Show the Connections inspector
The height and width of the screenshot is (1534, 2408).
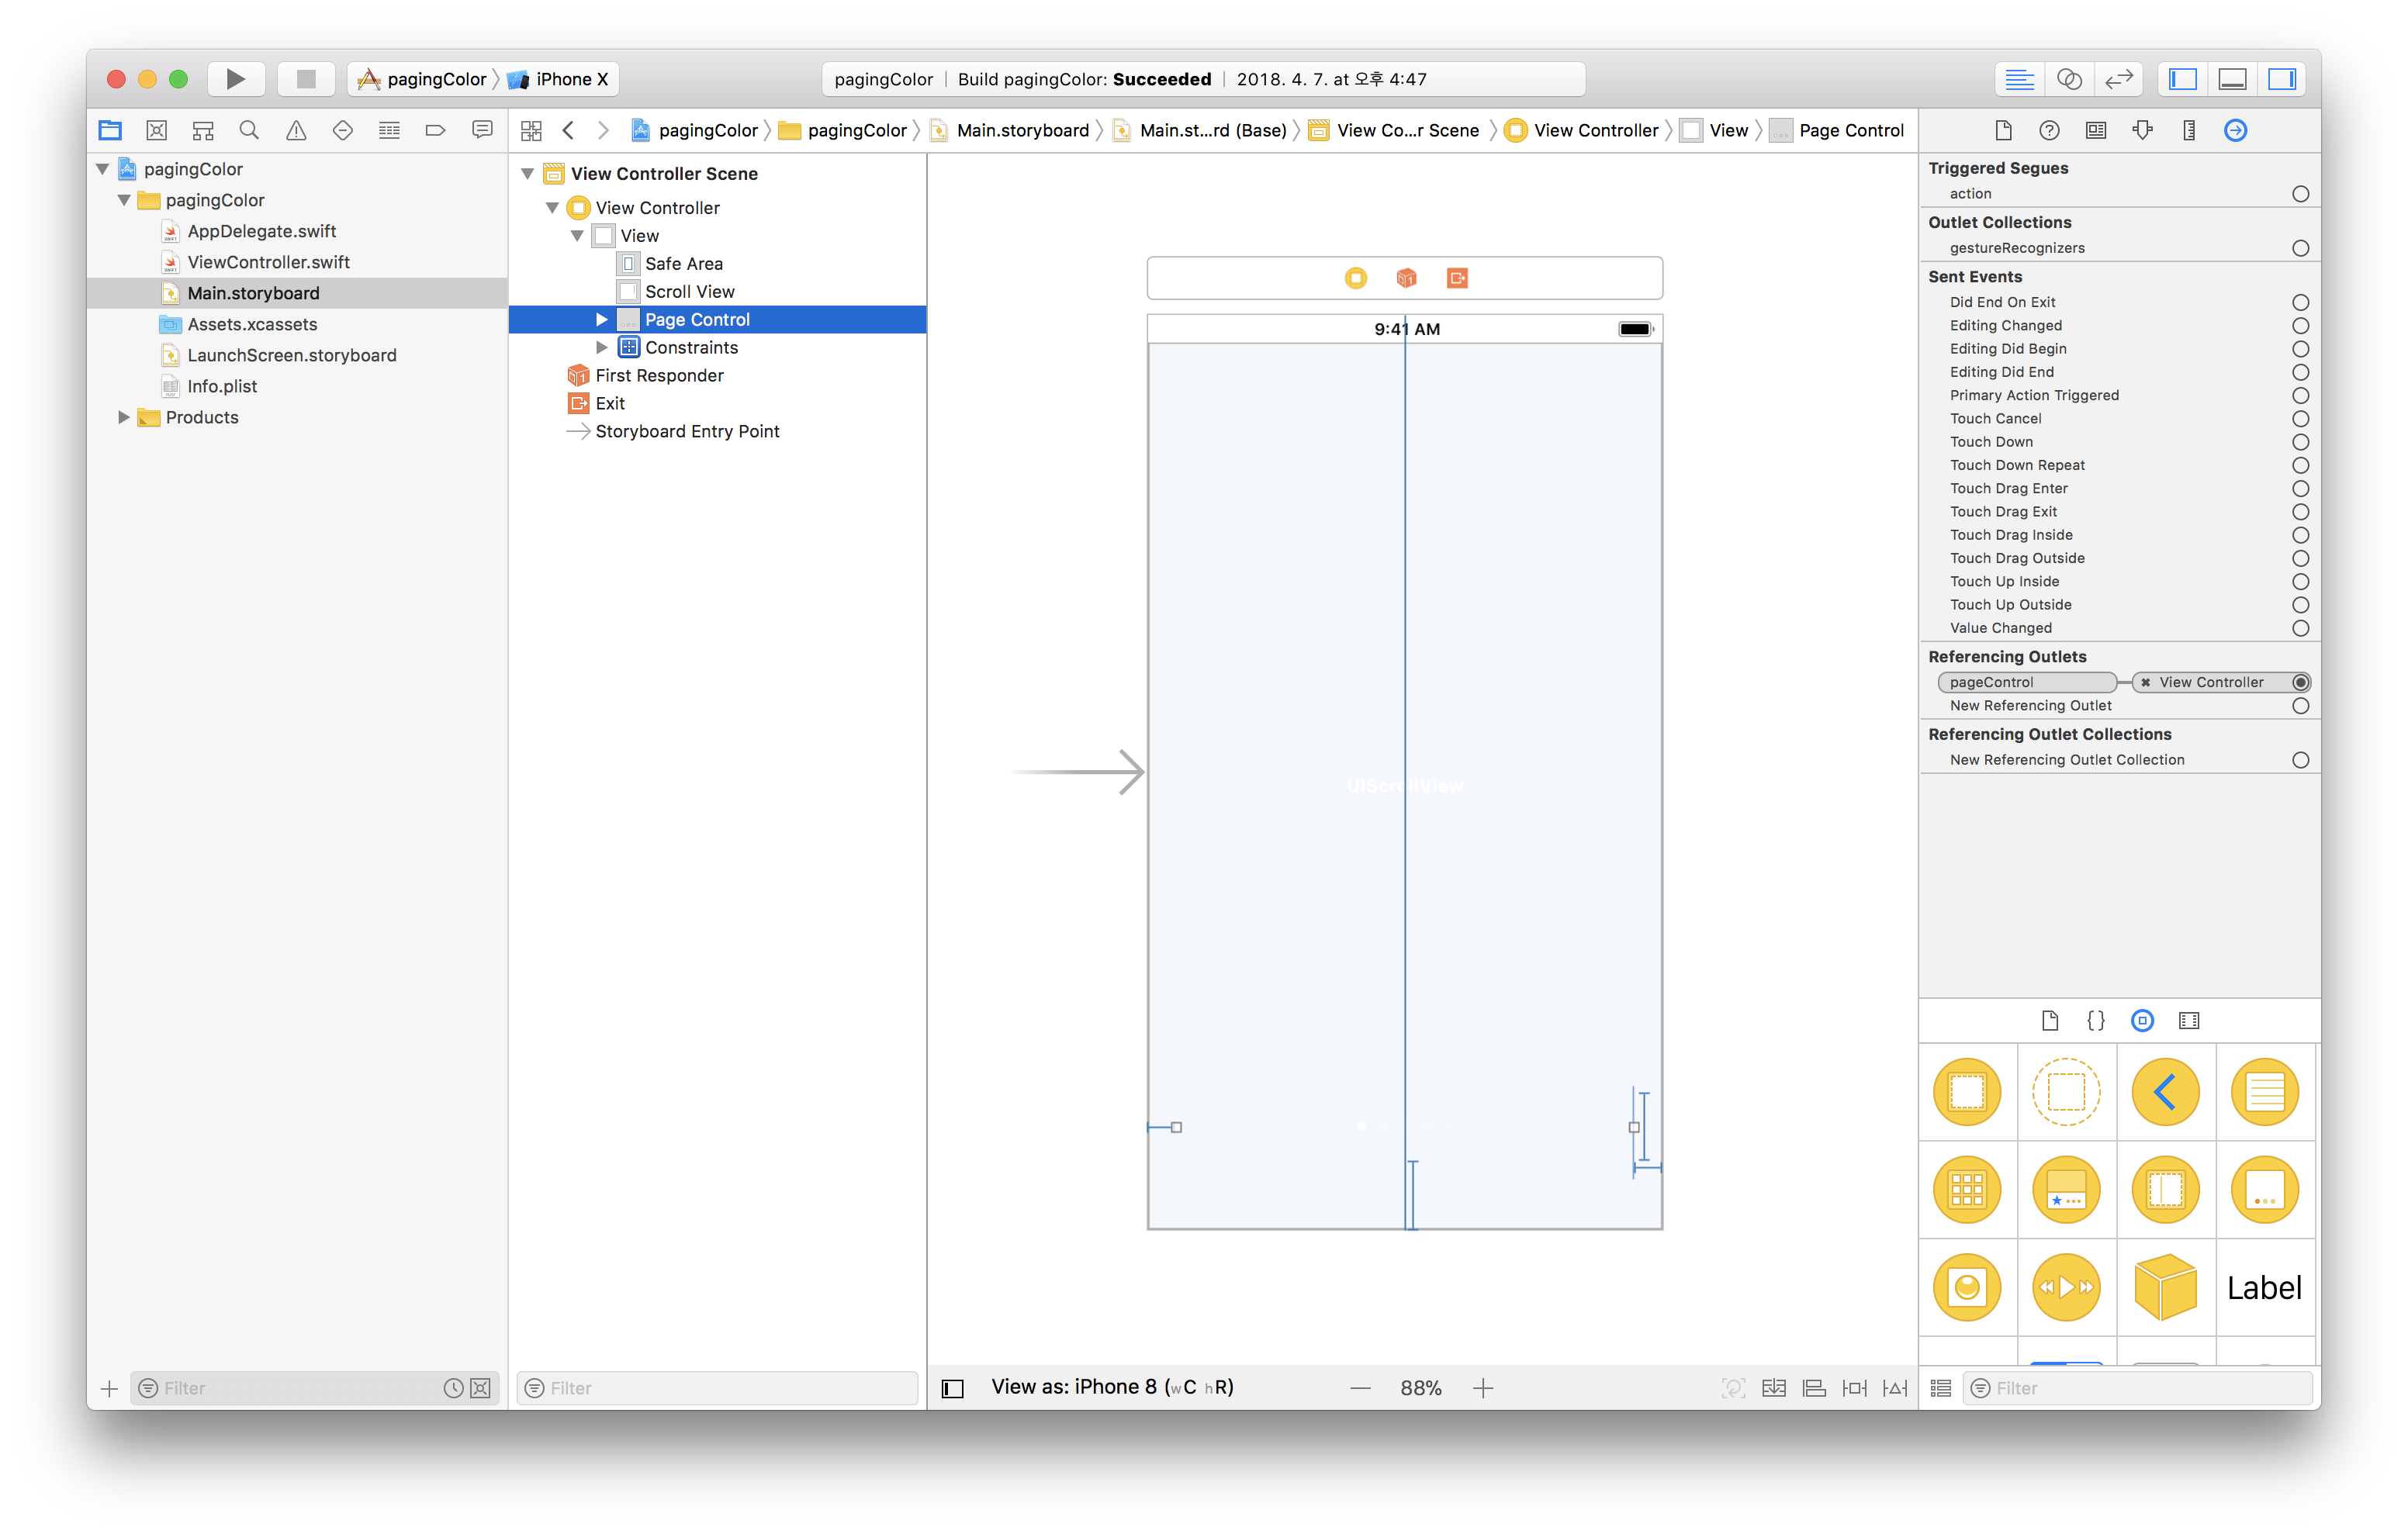click(x=2236, y=130)
